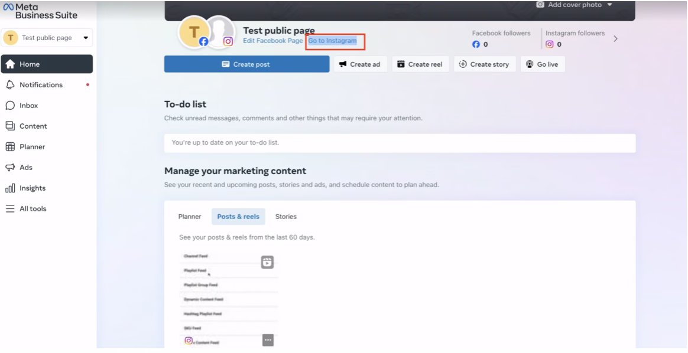Click the Home house icon
Screen dimensions: 688x353
(10, 64)
